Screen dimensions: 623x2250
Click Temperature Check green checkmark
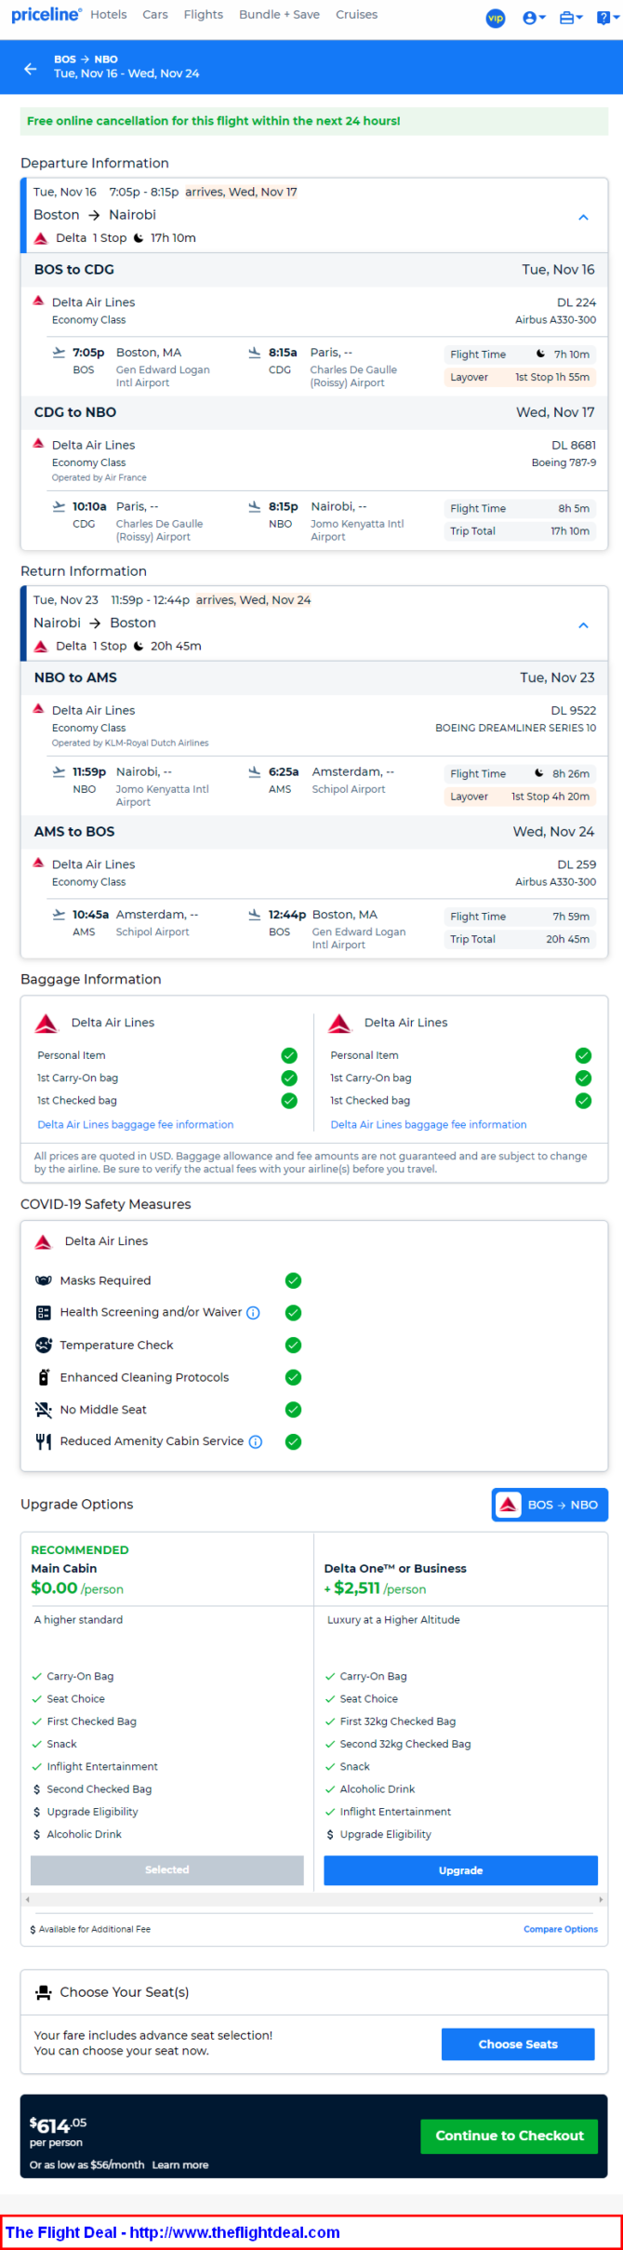pos(293,1345)
